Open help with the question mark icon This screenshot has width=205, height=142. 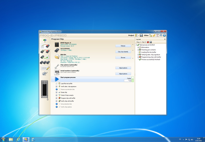tap(164, 35)
